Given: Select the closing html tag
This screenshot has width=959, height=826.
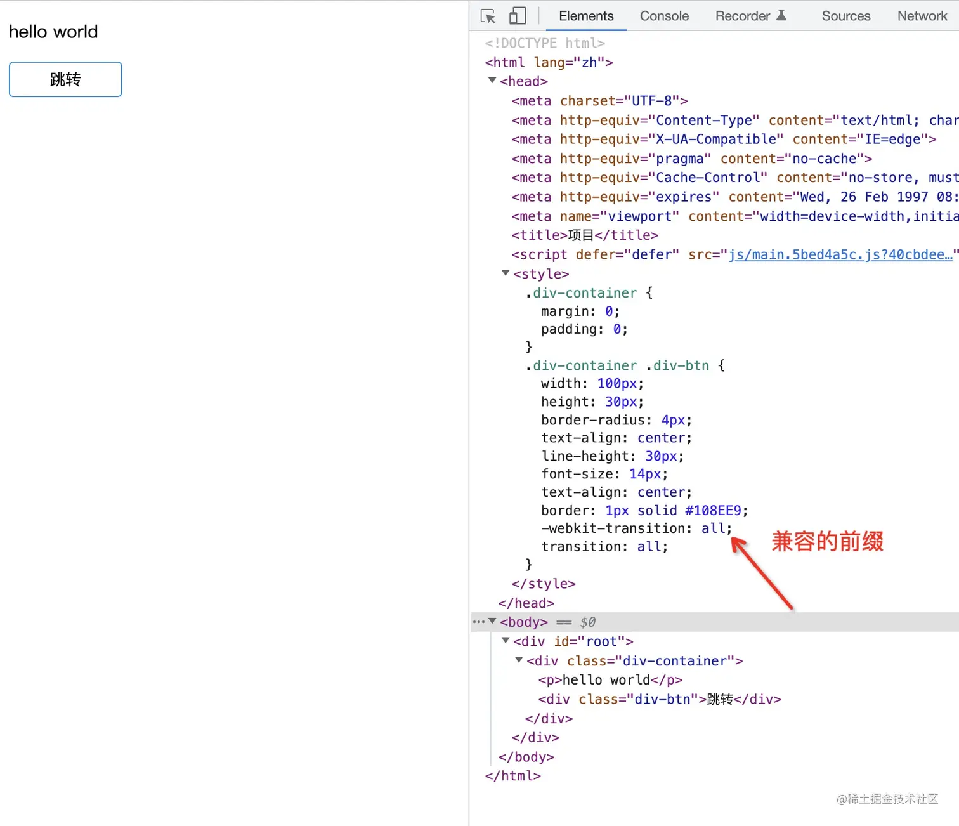Looking at the screenshot, I should pos(513,776).
